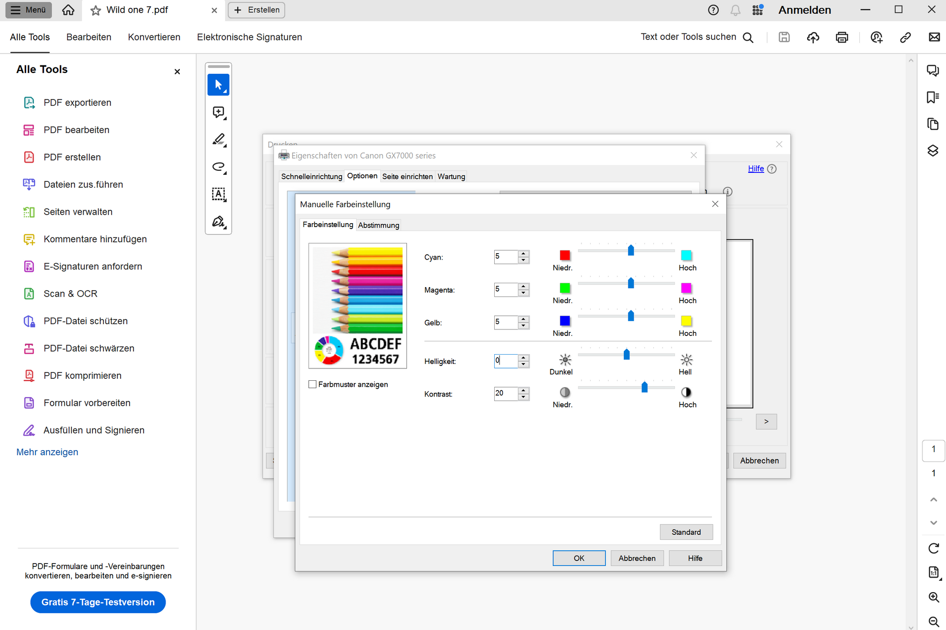
Task: Click OK in Manuelle Farbeinstellung dialog
Action: click(x=579, y=558)
